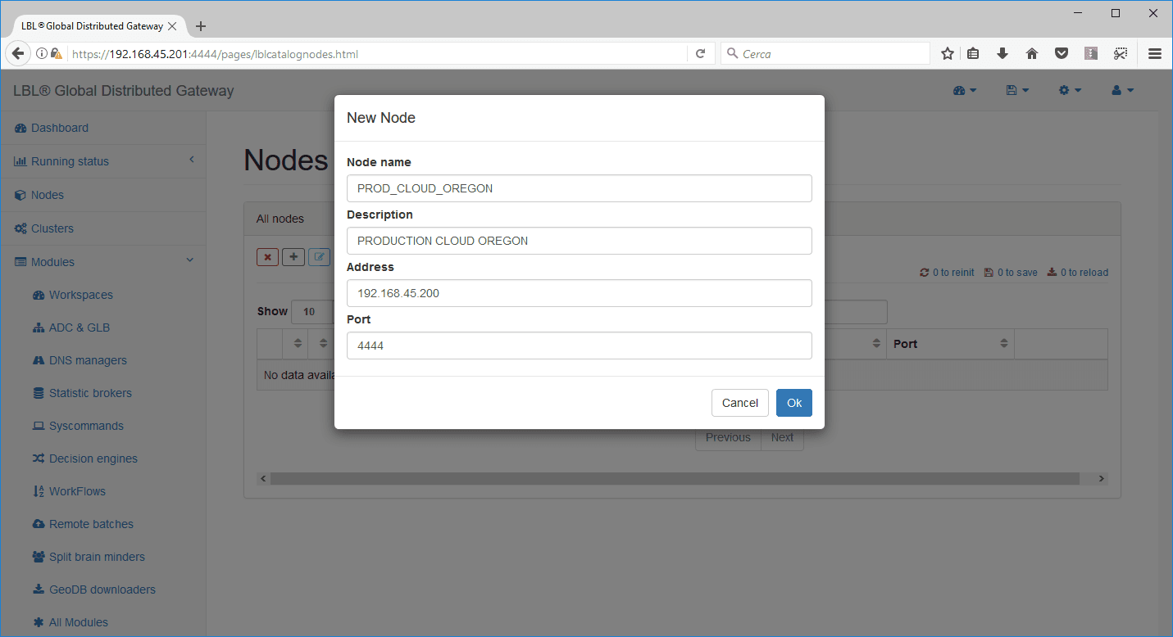1173x637 pixels.
Task: Click the Modules list icon in sidebar
Action: pyautogui.click(x=20, y=262)
